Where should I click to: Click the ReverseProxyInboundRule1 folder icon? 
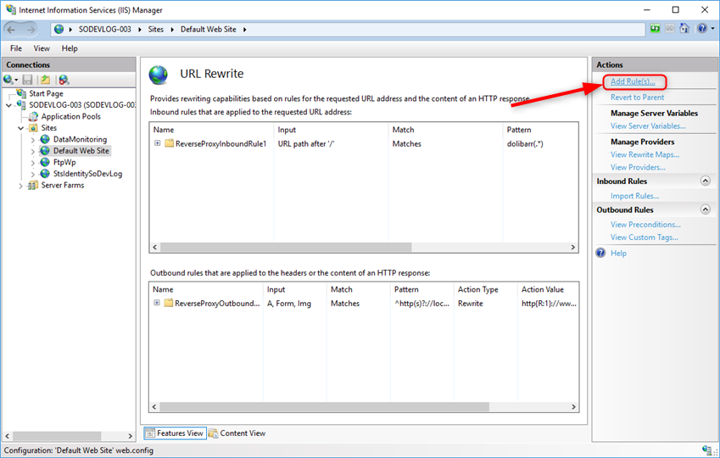point(169,143)
